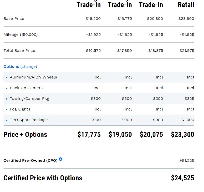Click the TRD Sport Package option
This screenshot has height=192, width=204.
pyautogui.click(x=29, y=120)
